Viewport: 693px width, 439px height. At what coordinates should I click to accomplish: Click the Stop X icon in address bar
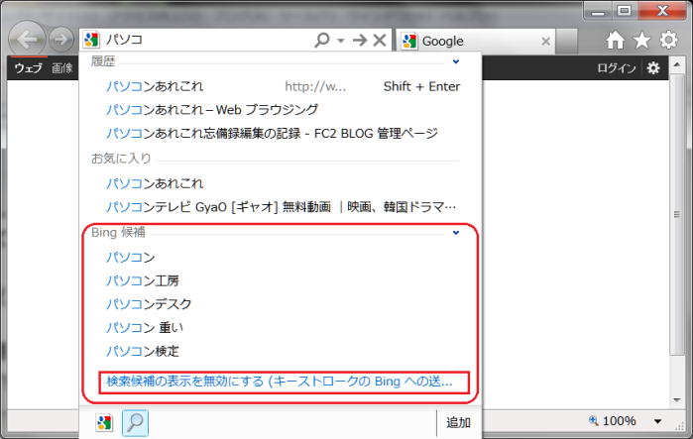[380, 41]
